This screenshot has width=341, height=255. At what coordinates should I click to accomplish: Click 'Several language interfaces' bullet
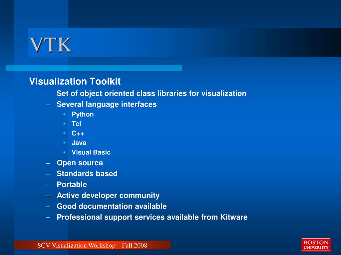pos(107,104)
